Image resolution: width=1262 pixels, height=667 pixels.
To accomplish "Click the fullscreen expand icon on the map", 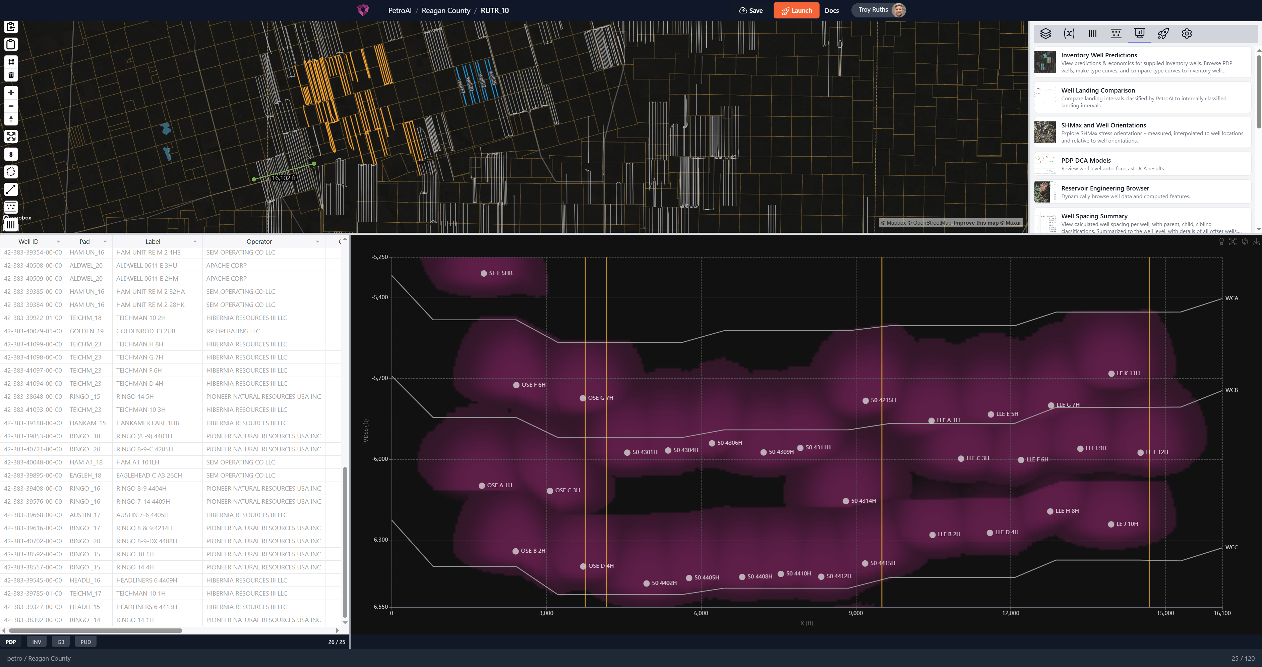I will coord(10,136).
